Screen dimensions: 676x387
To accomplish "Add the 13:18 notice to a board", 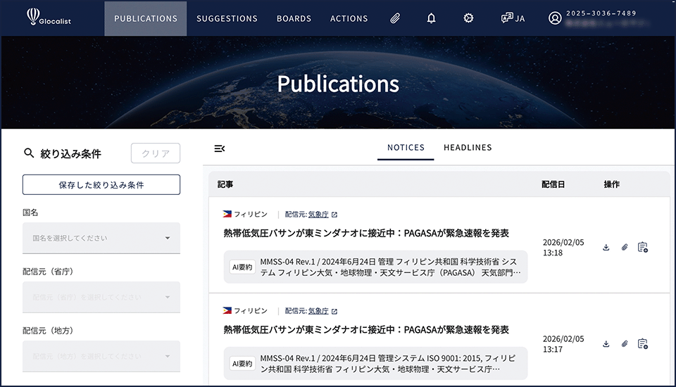I will [643, 248].
